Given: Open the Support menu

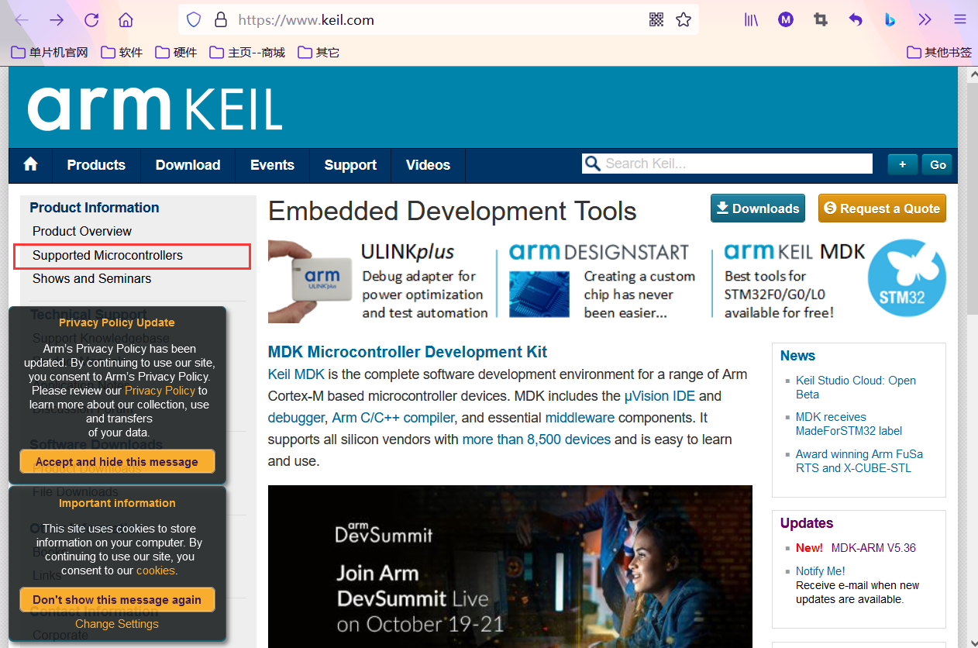Looking at the screenshot, I should click(x=350, y=165).
